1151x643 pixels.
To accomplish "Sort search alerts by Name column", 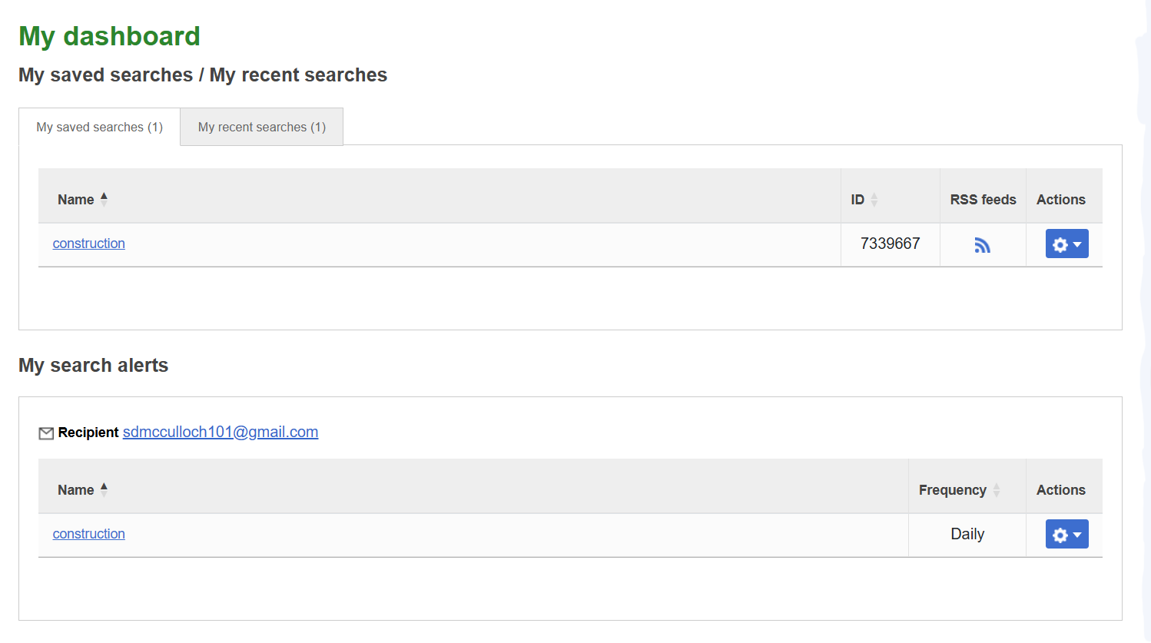I will coord(82,489).
